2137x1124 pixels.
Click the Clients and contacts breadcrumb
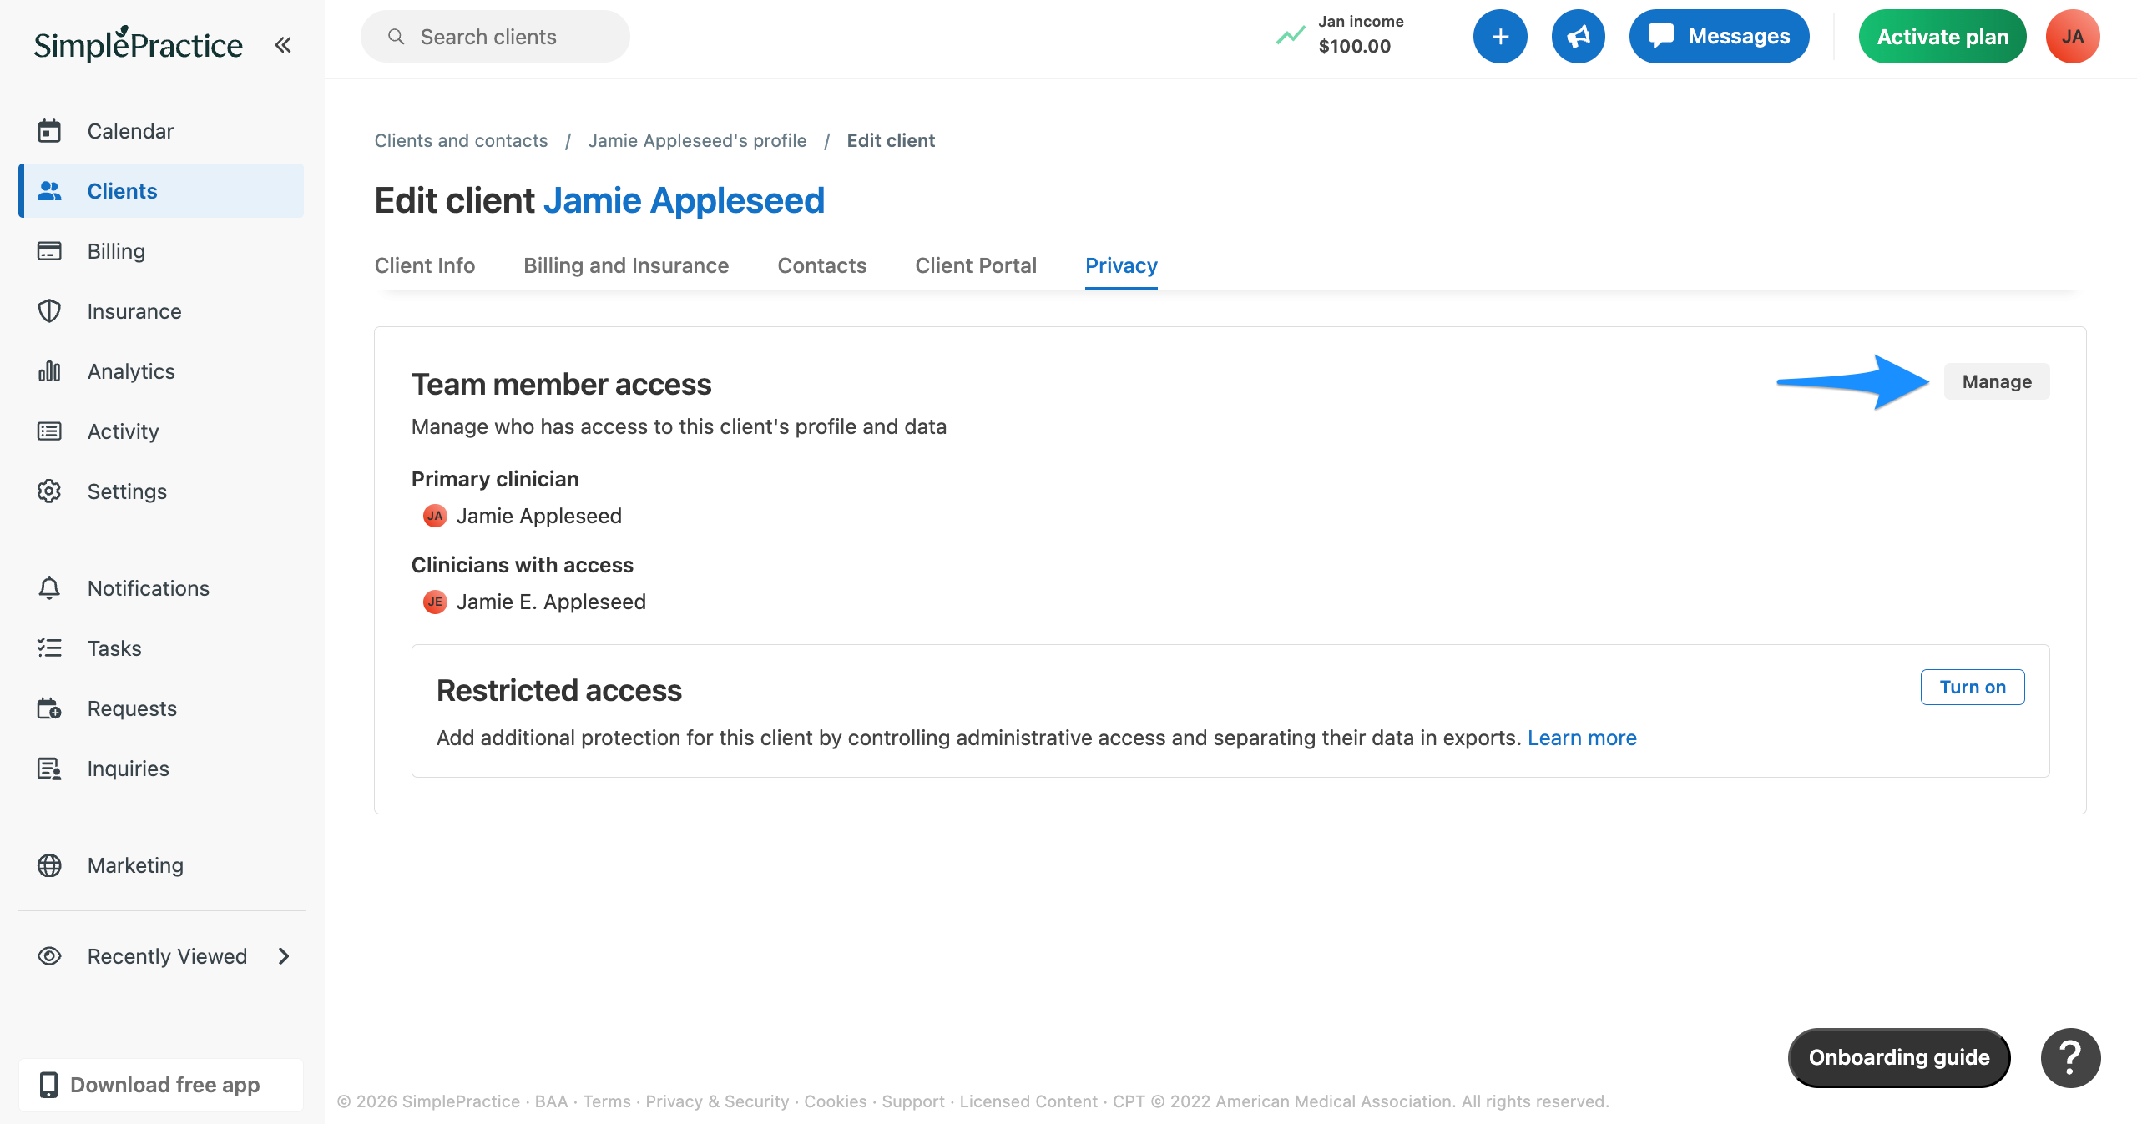[461, 140]
